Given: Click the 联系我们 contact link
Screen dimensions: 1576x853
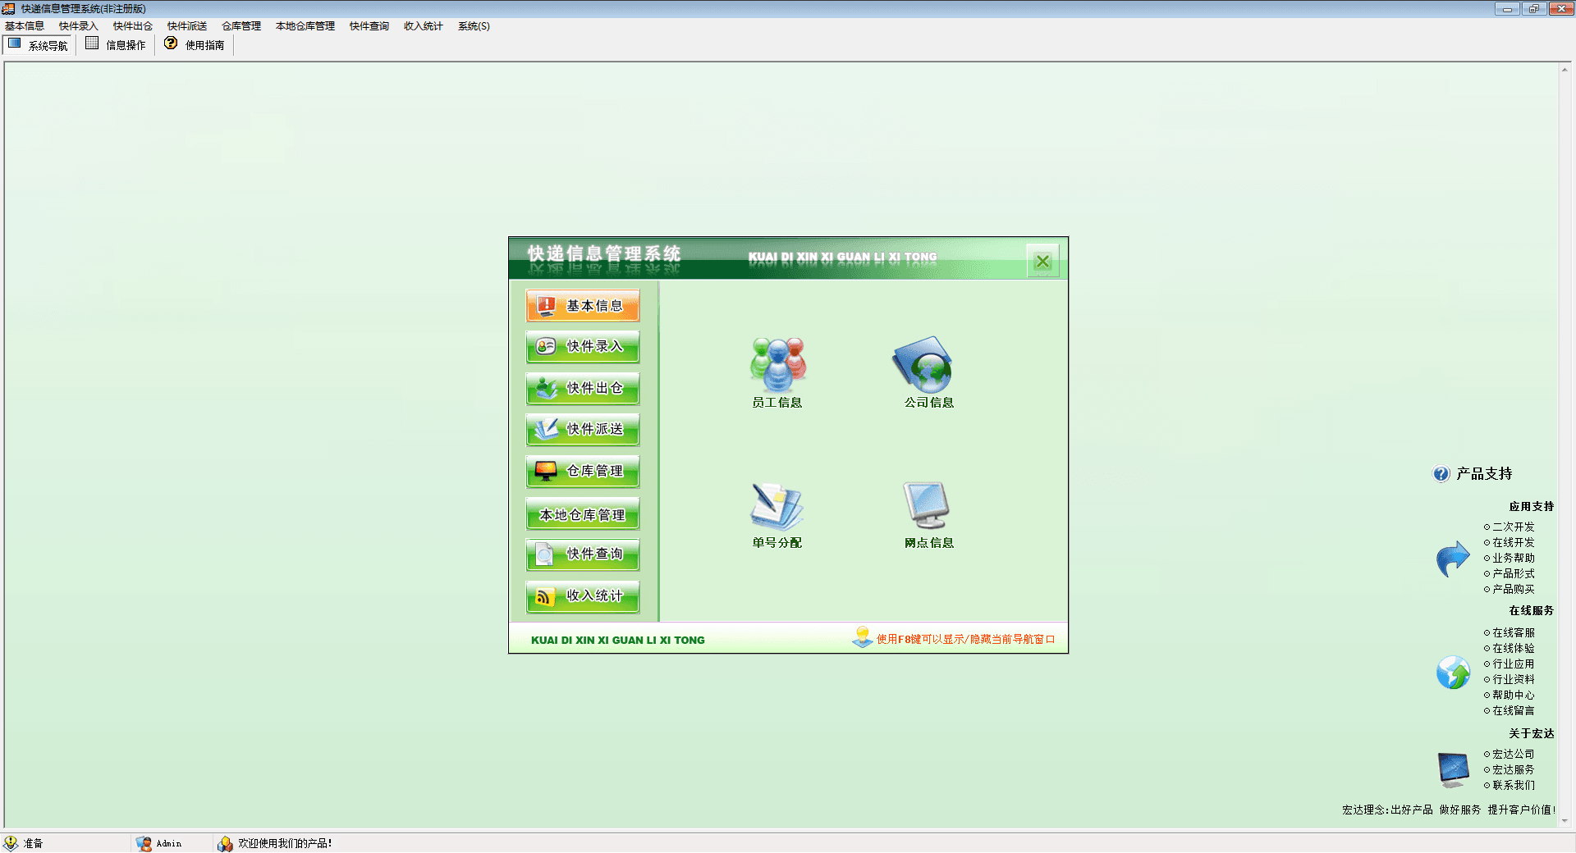Looking at the screenshot, I should 1513,786.
